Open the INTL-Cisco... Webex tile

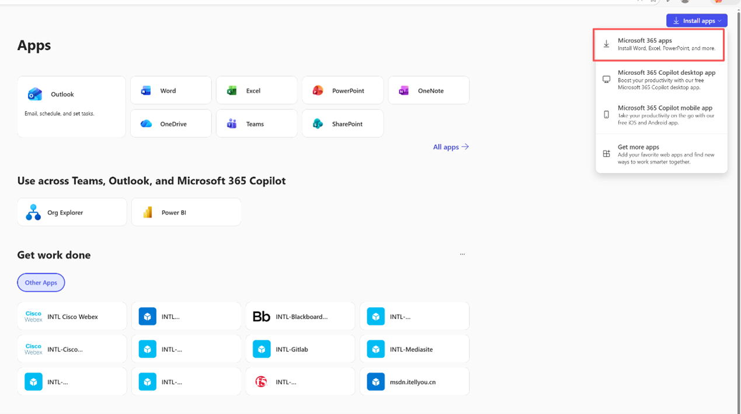72,349
